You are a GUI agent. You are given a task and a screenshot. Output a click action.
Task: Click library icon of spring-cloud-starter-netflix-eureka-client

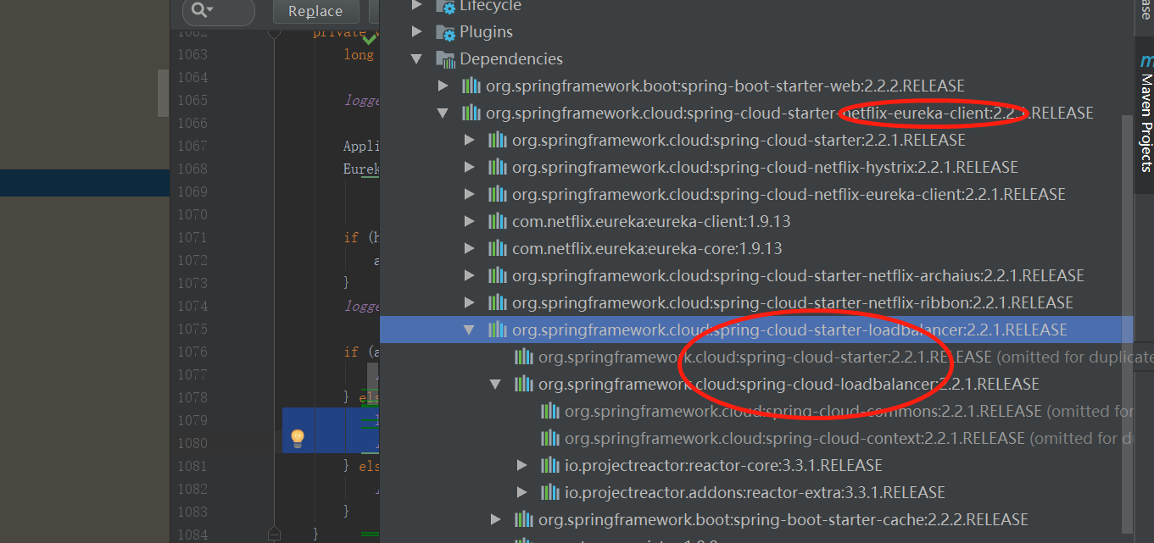point(471,113)
